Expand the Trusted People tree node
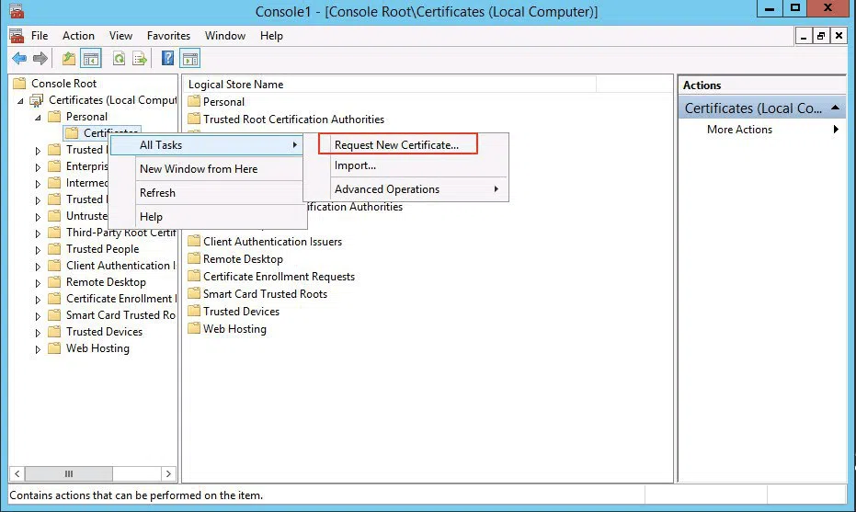 click(38, 249)
